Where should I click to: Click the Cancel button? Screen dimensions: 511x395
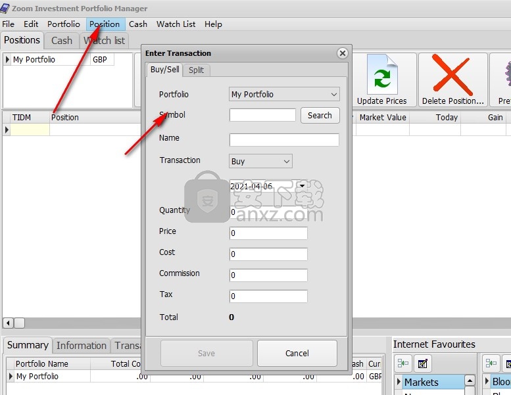[297, 354]
